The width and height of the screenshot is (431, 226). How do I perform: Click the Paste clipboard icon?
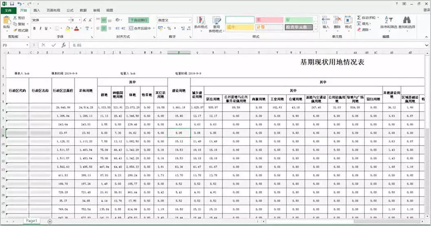click(x=7, y=21)
